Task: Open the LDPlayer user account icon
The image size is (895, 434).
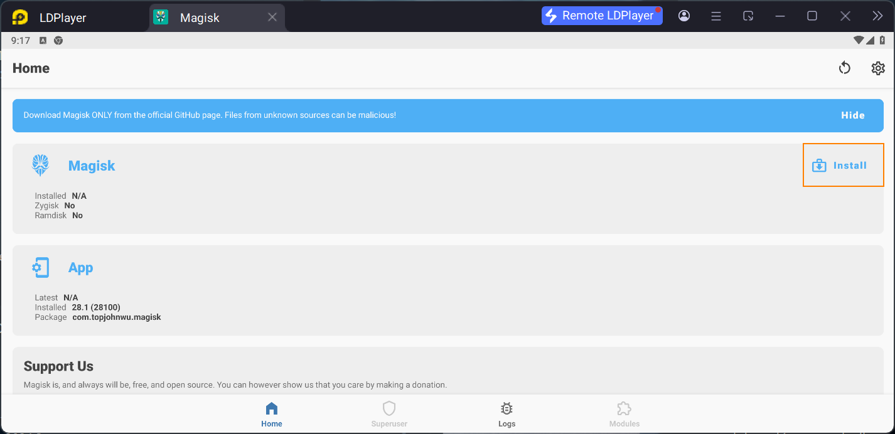Action: [684, 16]
